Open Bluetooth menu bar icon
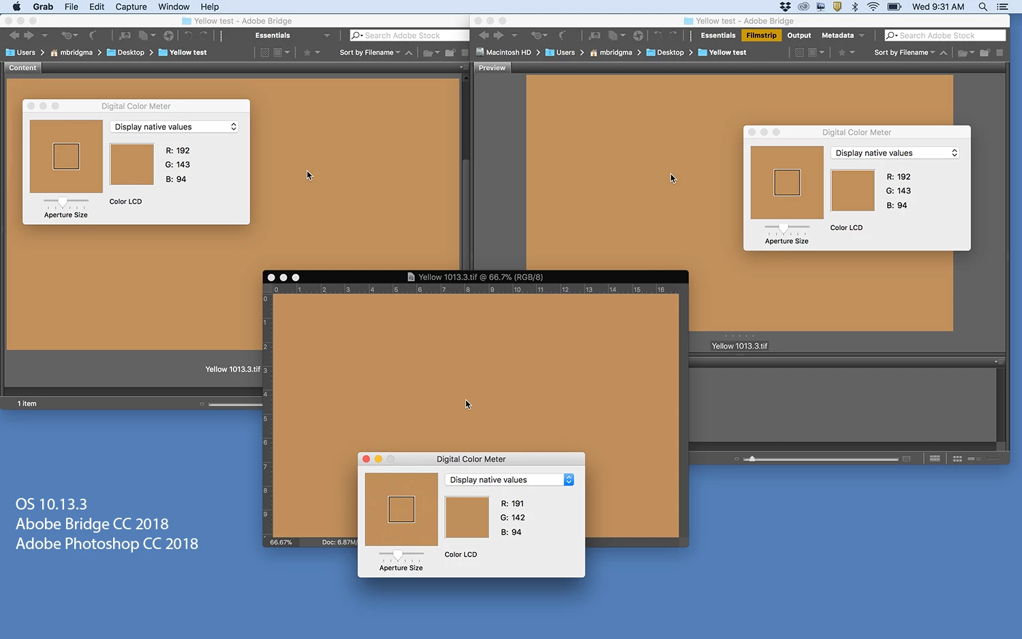The width and height of the screenshot is (1022, 639). (854, 7)
